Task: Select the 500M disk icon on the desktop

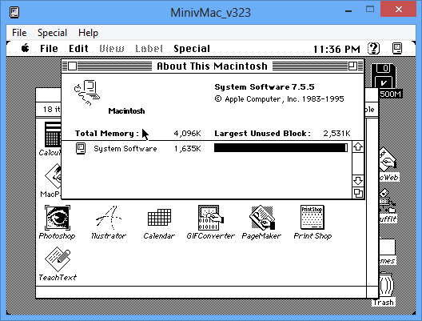Action: pyautogui.click(x=384, y=76)
